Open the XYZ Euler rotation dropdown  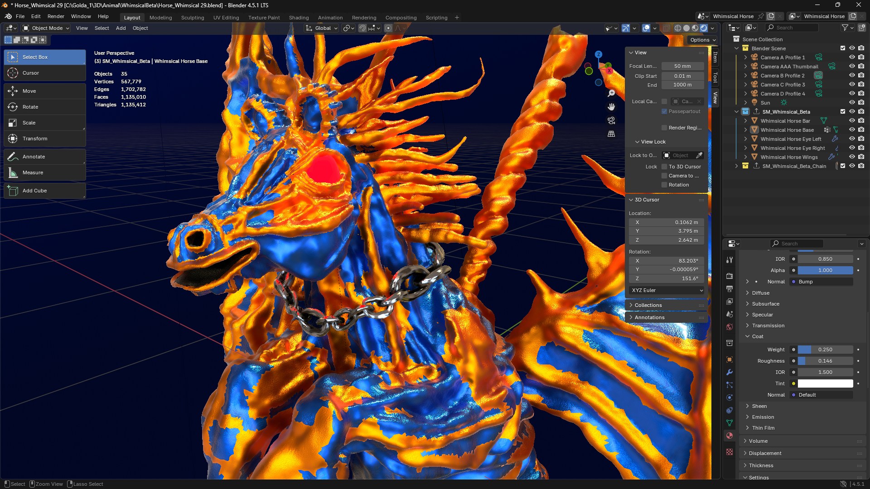(666, 290)
